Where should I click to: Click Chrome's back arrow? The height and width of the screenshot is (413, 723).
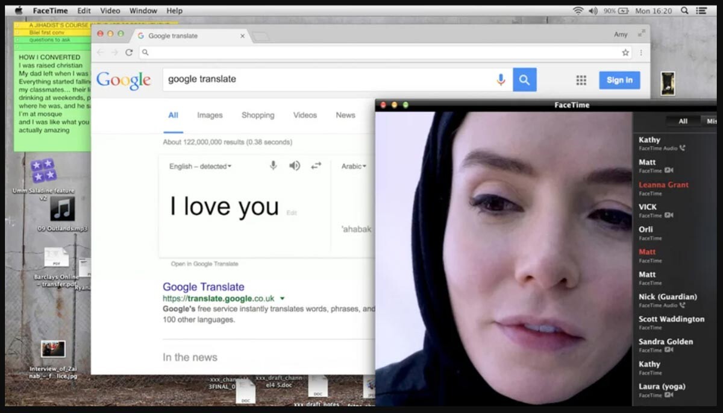coord(101,52)
